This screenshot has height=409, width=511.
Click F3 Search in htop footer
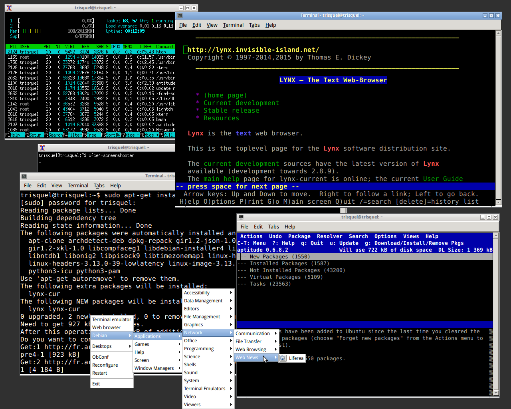(53, 135)
